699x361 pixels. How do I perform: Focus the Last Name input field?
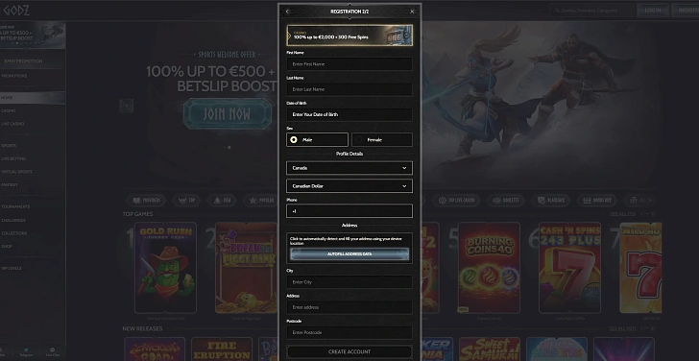tap(349, 89)
